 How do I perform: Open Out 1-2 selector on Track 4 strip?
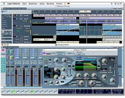click(x=26, y=63)
